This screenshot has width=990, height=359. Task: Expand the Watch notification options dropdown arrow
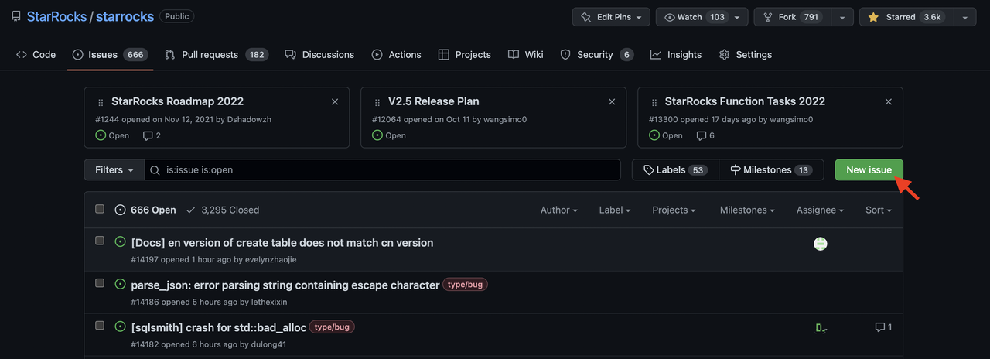coord(738,17)
